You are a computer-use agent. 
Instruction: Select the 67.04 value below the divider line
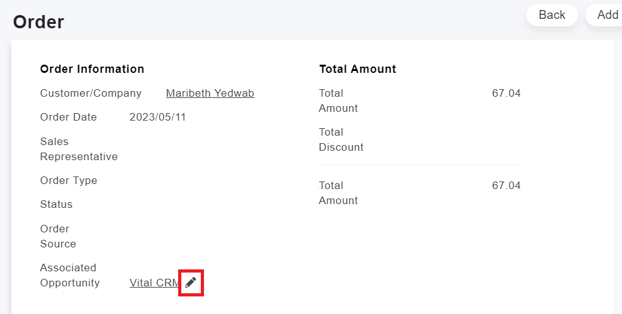click(x=506, y=185)
